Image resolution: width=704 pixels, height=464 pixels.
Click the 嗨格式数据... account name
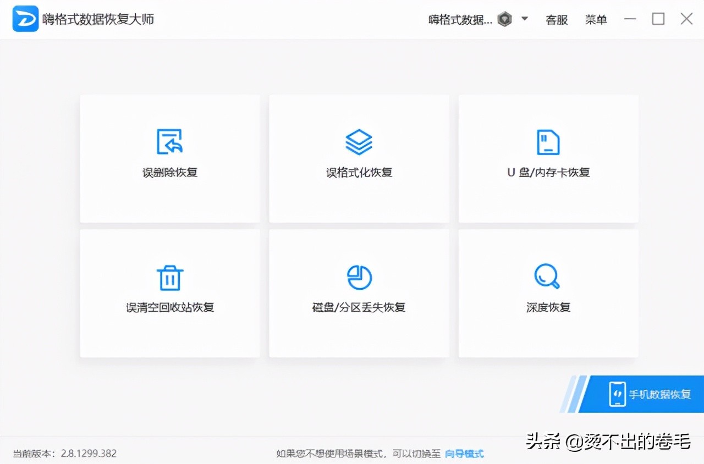point(460,20)
